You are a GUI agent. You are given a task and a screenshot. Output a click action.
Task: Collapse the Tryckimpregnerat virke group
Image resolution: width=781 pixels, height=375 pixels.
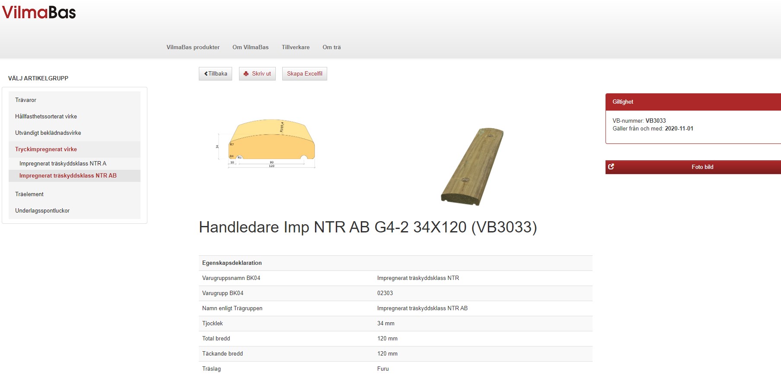[46, 149]
